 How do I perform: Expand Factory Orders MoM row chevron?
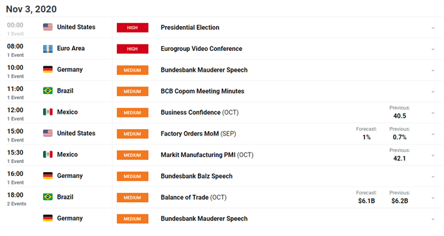[x=433, y=134]
